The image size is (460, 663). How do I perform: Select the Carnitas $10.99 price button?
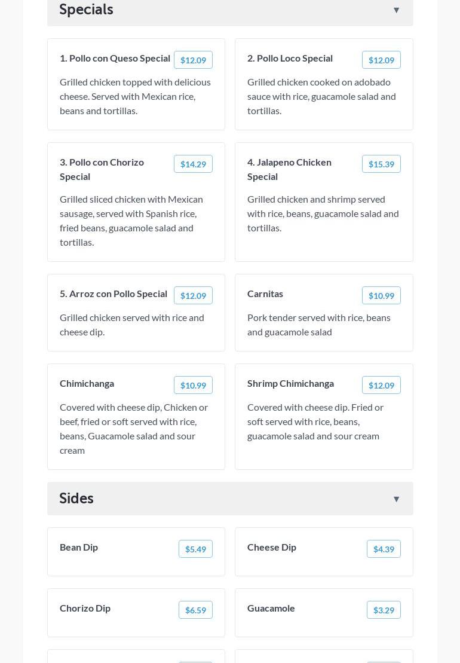tap(381, 295)
